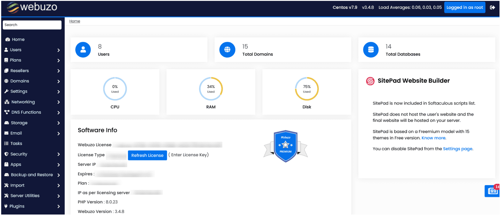Click the Resellers icon in sidebar

(x=6, y=71)
